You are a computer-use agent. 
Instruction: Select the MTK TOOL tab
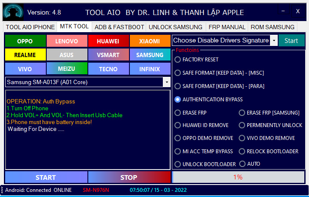(74, 27)
